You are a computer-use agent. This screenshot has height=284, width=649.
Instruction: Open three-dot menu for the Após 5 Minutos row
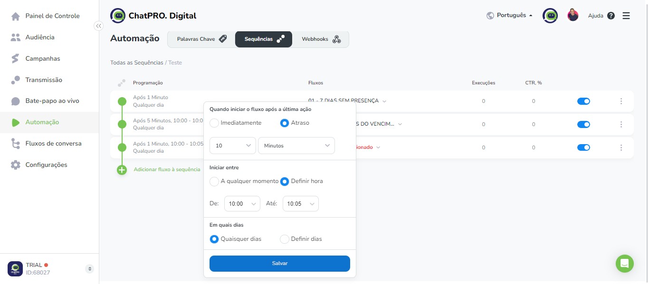[x=621, y=124]
